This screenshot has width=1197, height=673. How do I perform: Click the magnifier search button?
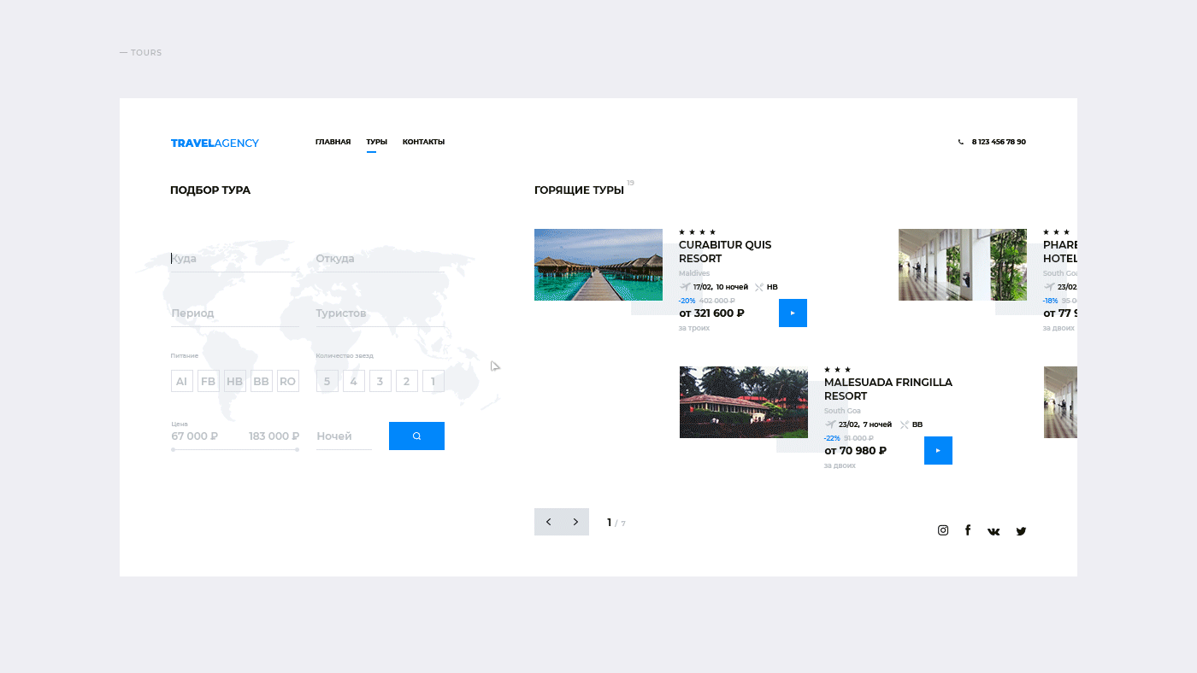(416, 436)
